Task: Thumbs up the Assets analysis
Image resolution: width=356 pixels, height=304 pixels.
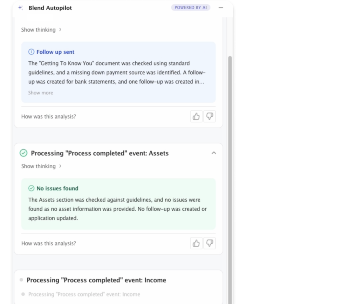Action: 196,243
